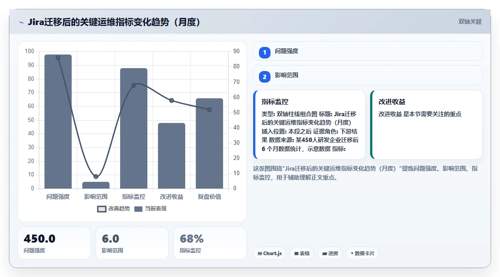Select the 问题强度 list row
This screenshot has width=500, height=277.
[368, 51]
